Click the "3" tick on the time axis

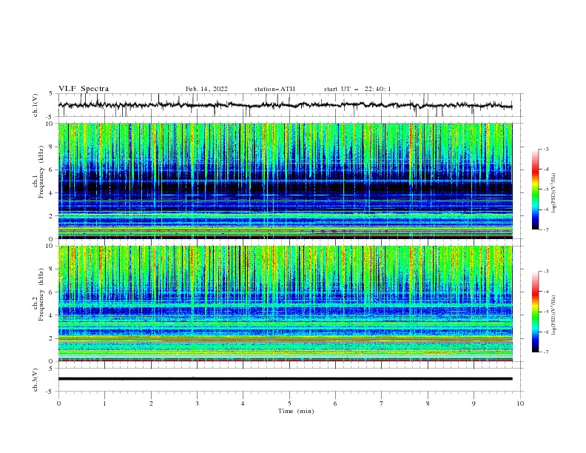coord(197,403)
